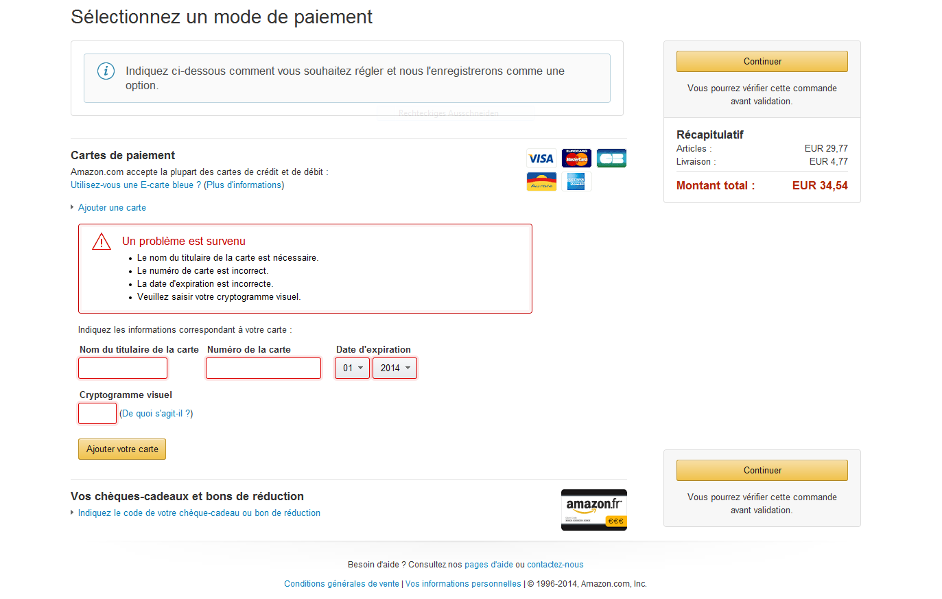This screenshot has width=942, height=599.
Task: Click the American Express logo
Action: coord(576,182)
